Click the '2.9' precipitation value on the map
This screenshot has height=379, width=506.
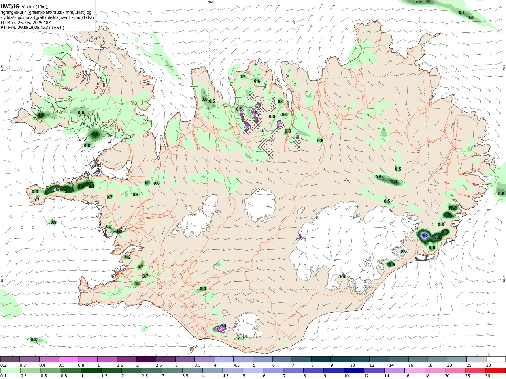[x=445, y=232]
